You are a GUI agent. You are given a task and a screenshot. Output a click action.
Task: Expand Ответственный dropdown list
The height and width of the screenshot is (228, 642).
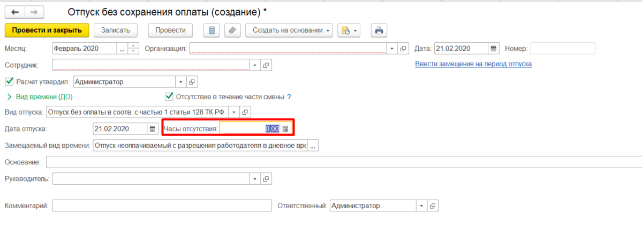[x=421, y=206]
